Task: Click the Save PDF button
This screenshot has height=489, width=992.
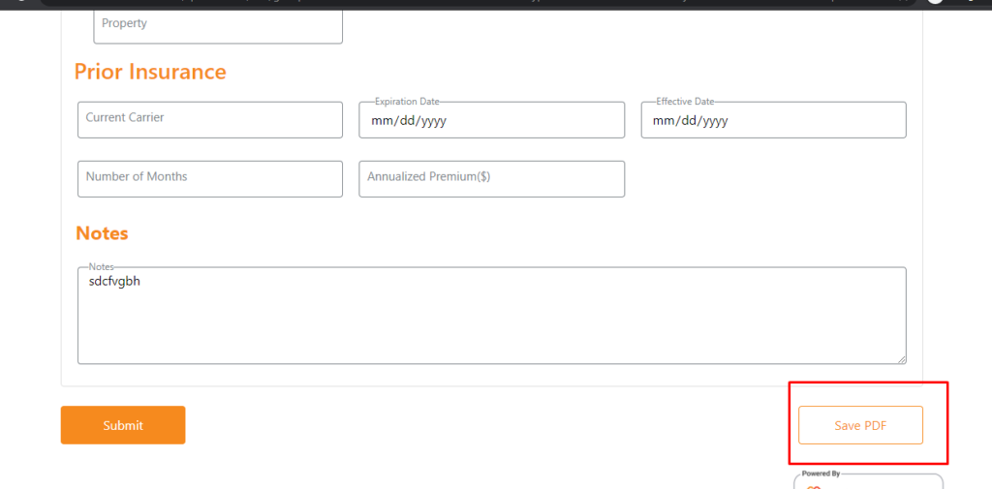Action: tap(860, 425)
